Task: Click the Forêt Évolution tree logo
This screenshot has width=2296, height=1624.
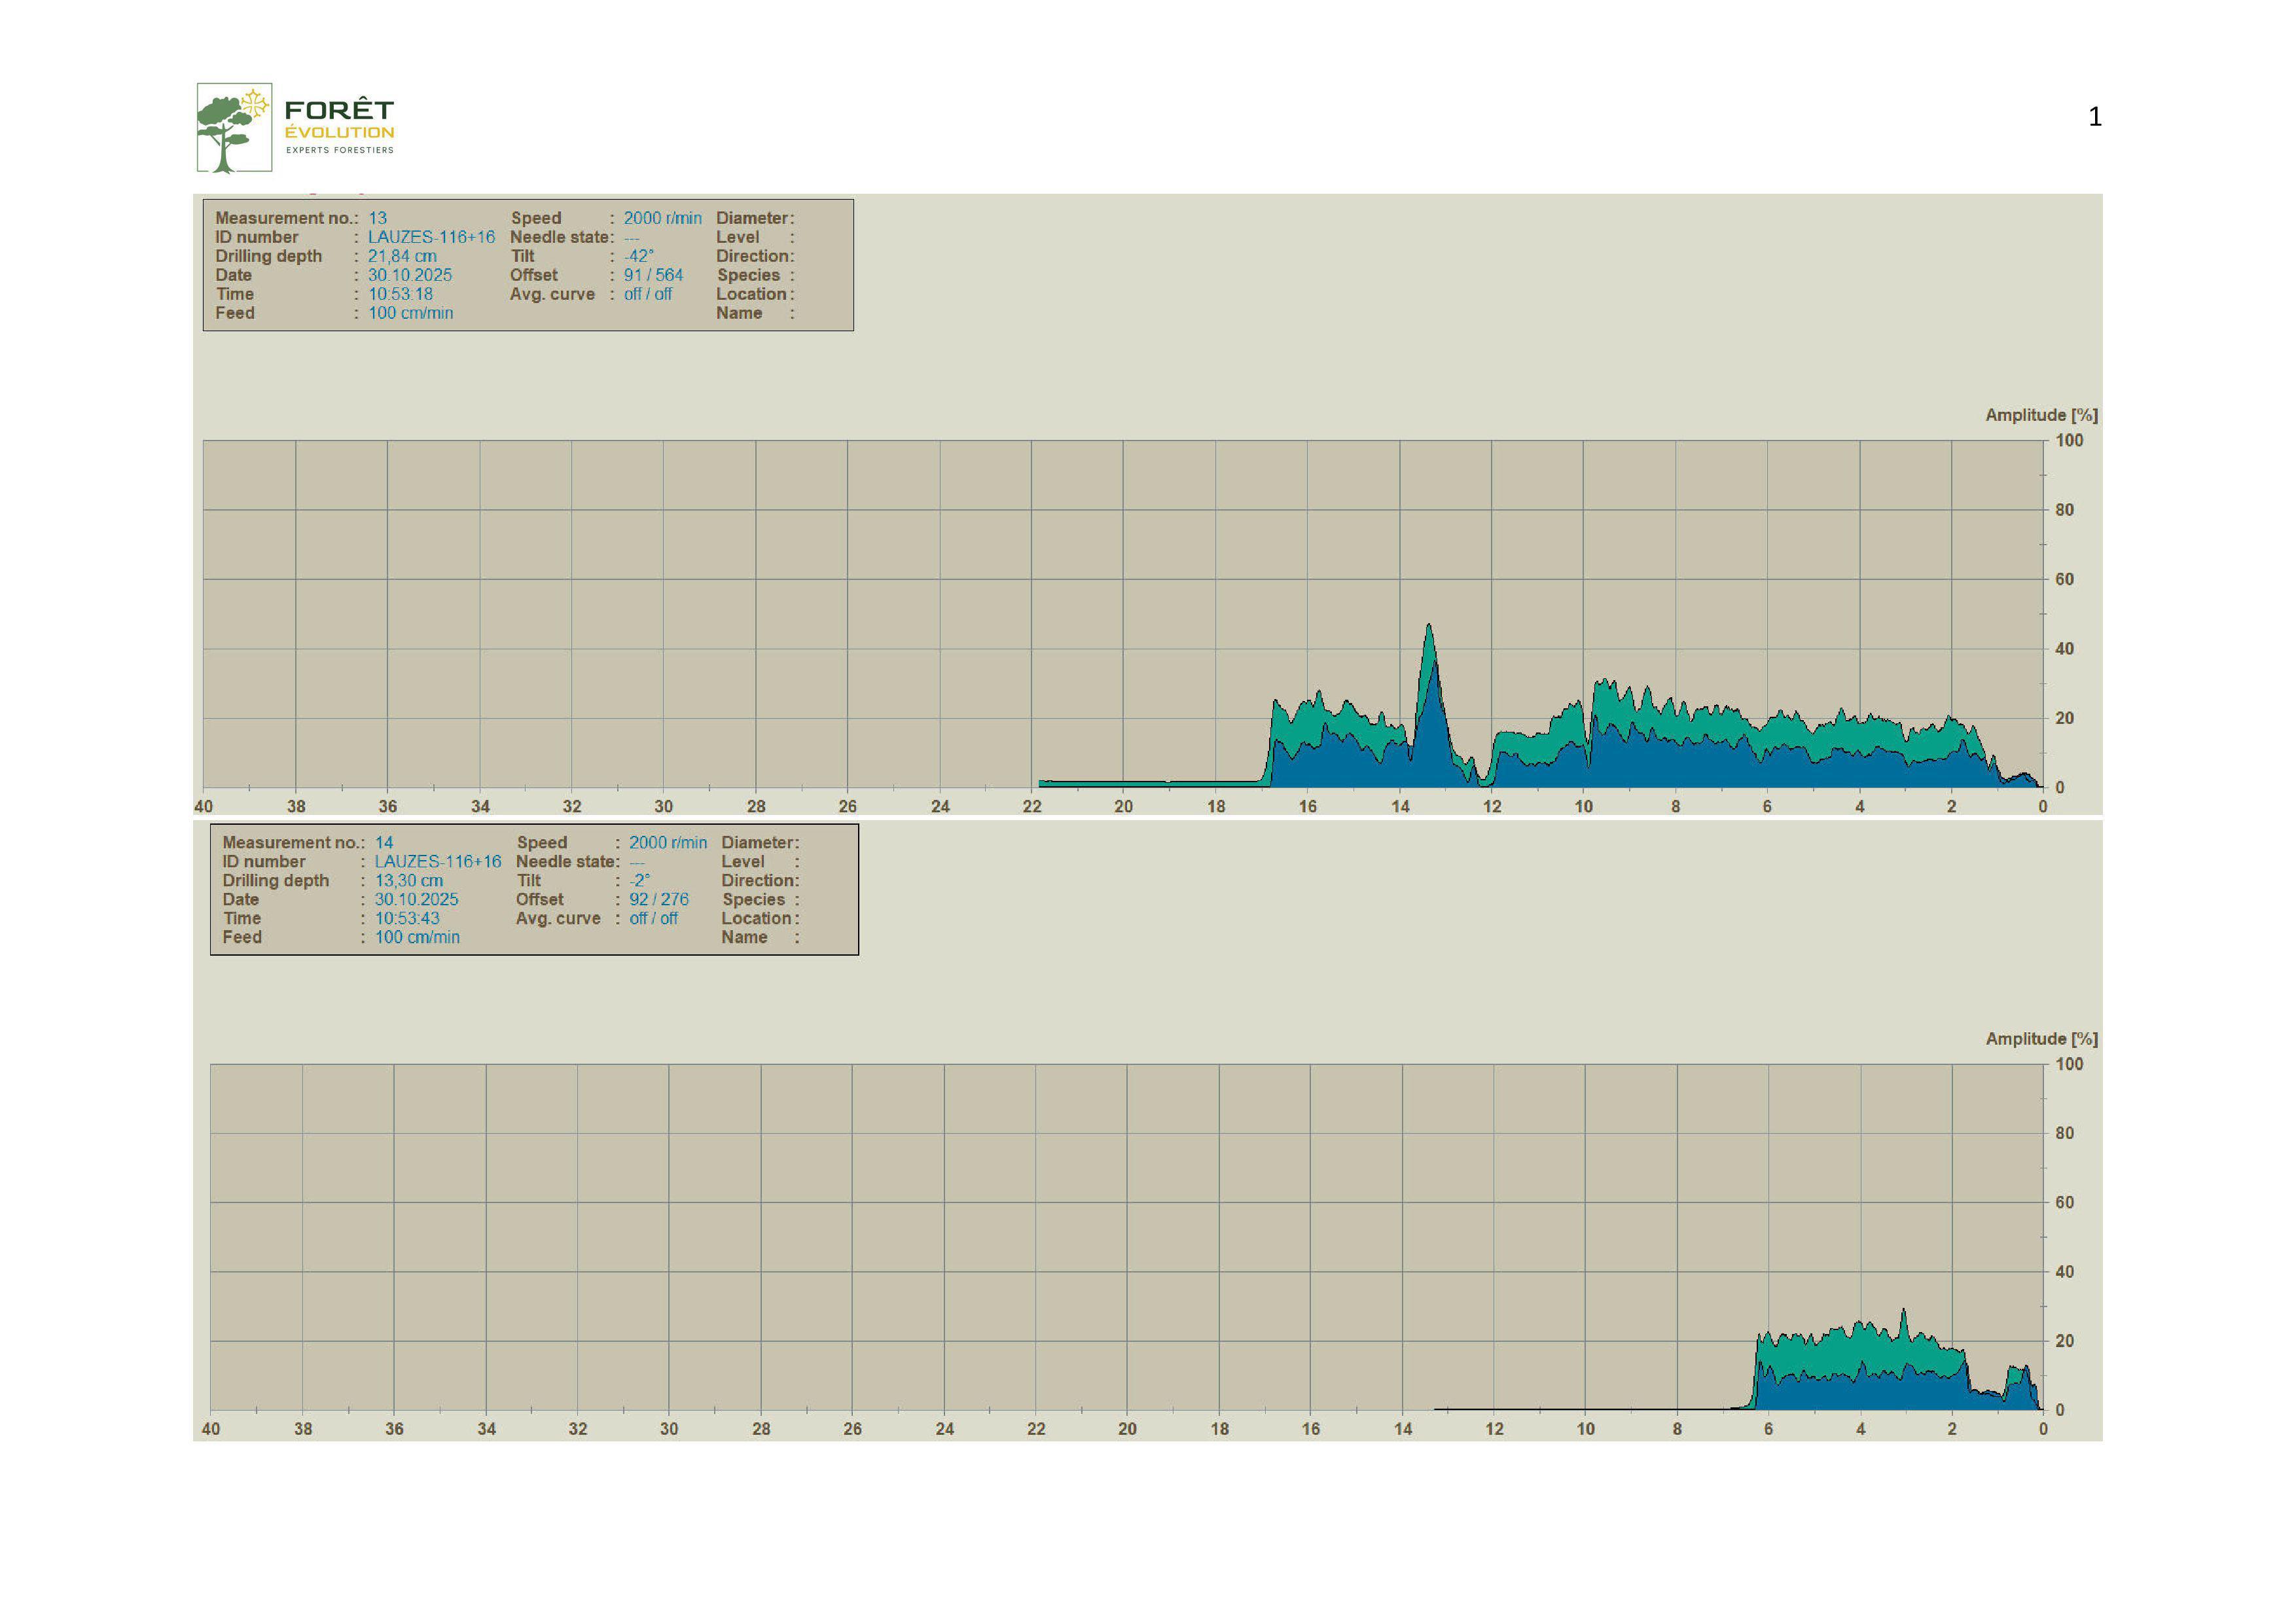Action: [233, 127]
